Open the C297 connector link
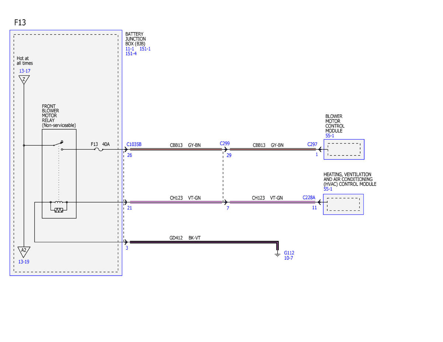This screenshot has height=342, width=443. (x=312, y=145)
